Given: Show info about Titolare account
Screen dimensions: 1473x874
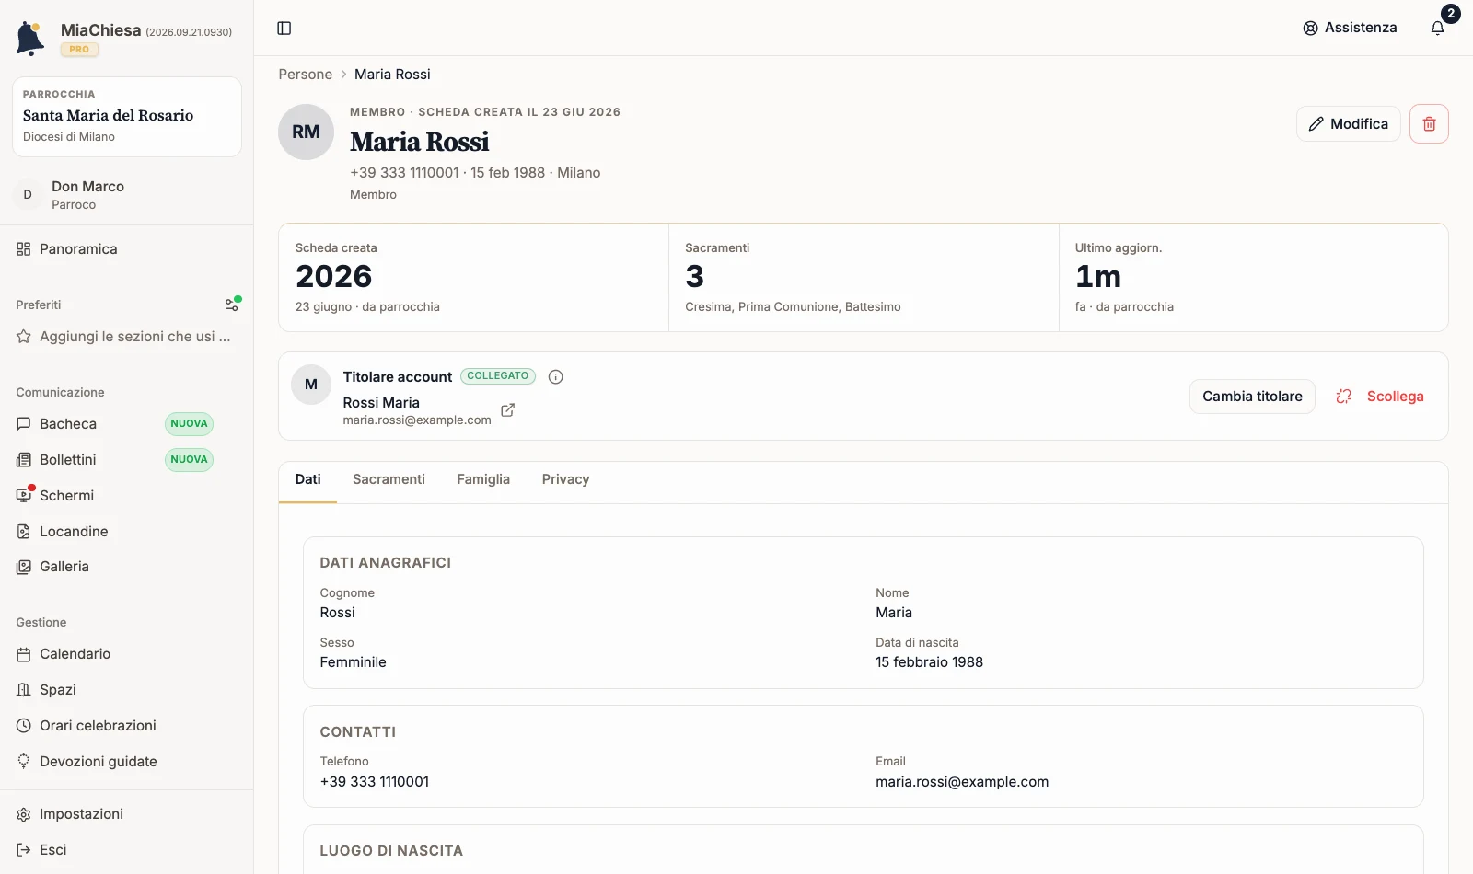Looking at the screenshot, I should [x=555, y=376].
